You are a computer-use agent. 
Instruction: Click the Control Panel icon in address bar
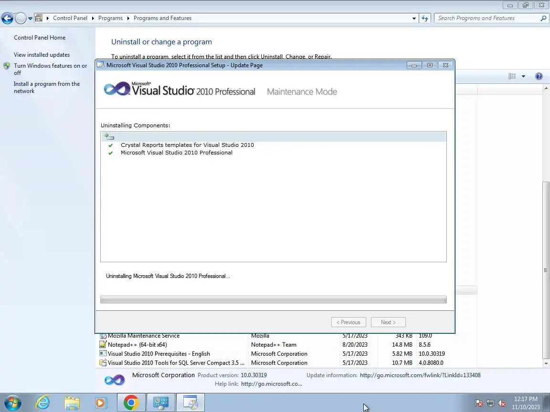[39, 18]
